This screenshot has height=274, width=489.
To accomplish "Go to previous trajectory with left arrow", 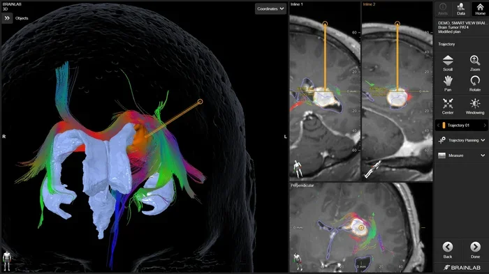I will [438, 125].
